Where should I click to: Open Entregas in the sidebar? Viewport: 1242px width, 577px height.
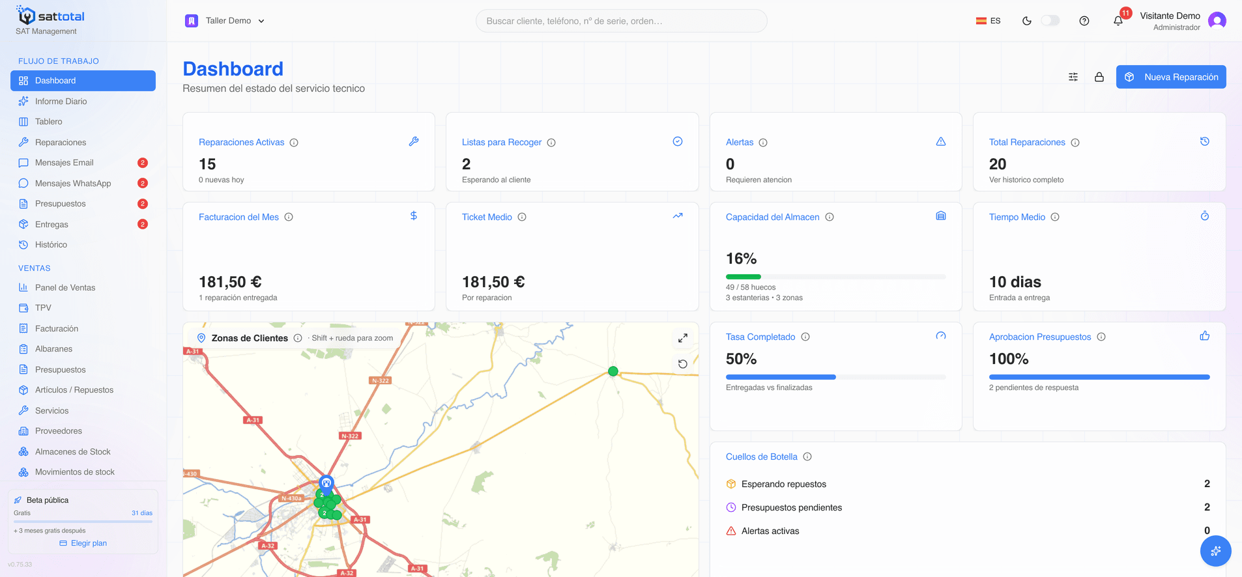[83, 224]
